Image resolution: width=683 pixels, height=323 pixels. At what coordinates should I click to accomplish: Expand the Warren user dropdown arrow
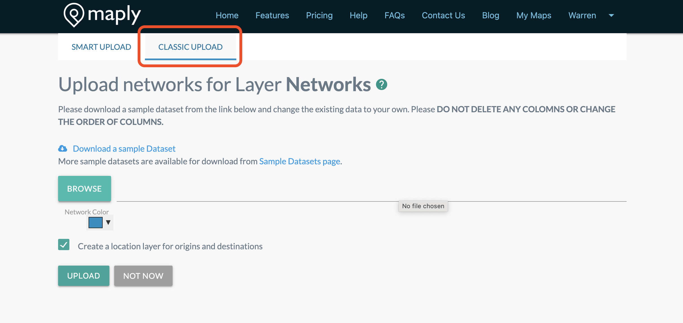click(x=611, y=15)
